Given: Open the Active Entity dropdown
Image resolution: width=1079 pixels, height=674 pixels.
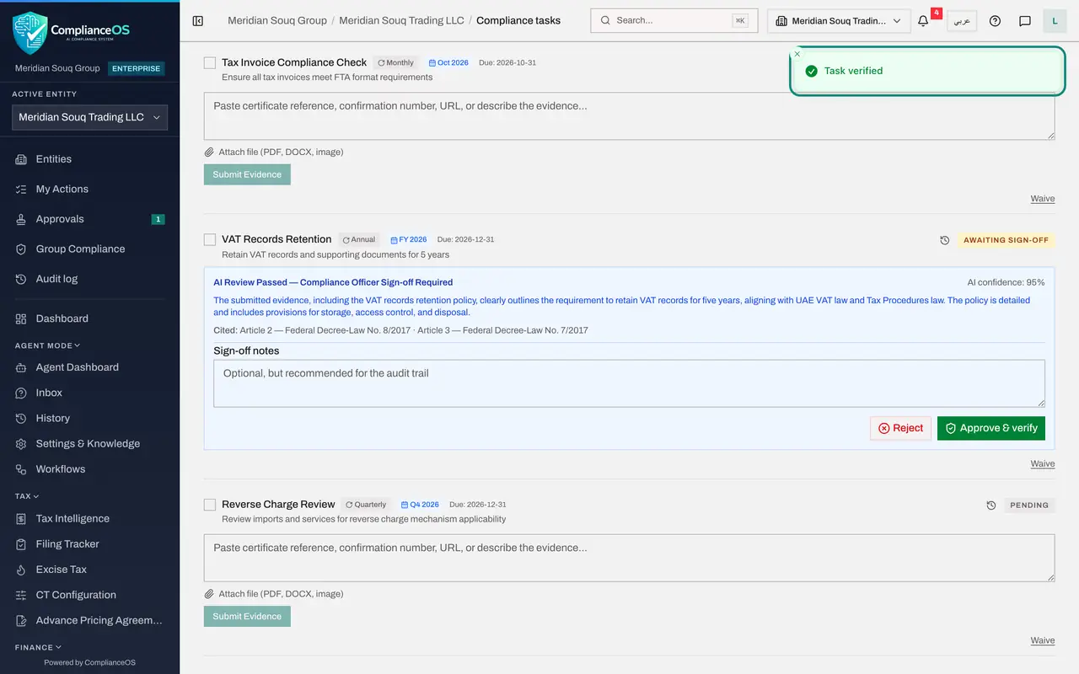Looking at the screenshot, I should click(89, 117).
